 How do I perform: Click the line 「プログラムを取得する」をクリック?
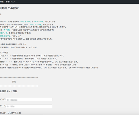pyautogui.click(x=19, y=47)
